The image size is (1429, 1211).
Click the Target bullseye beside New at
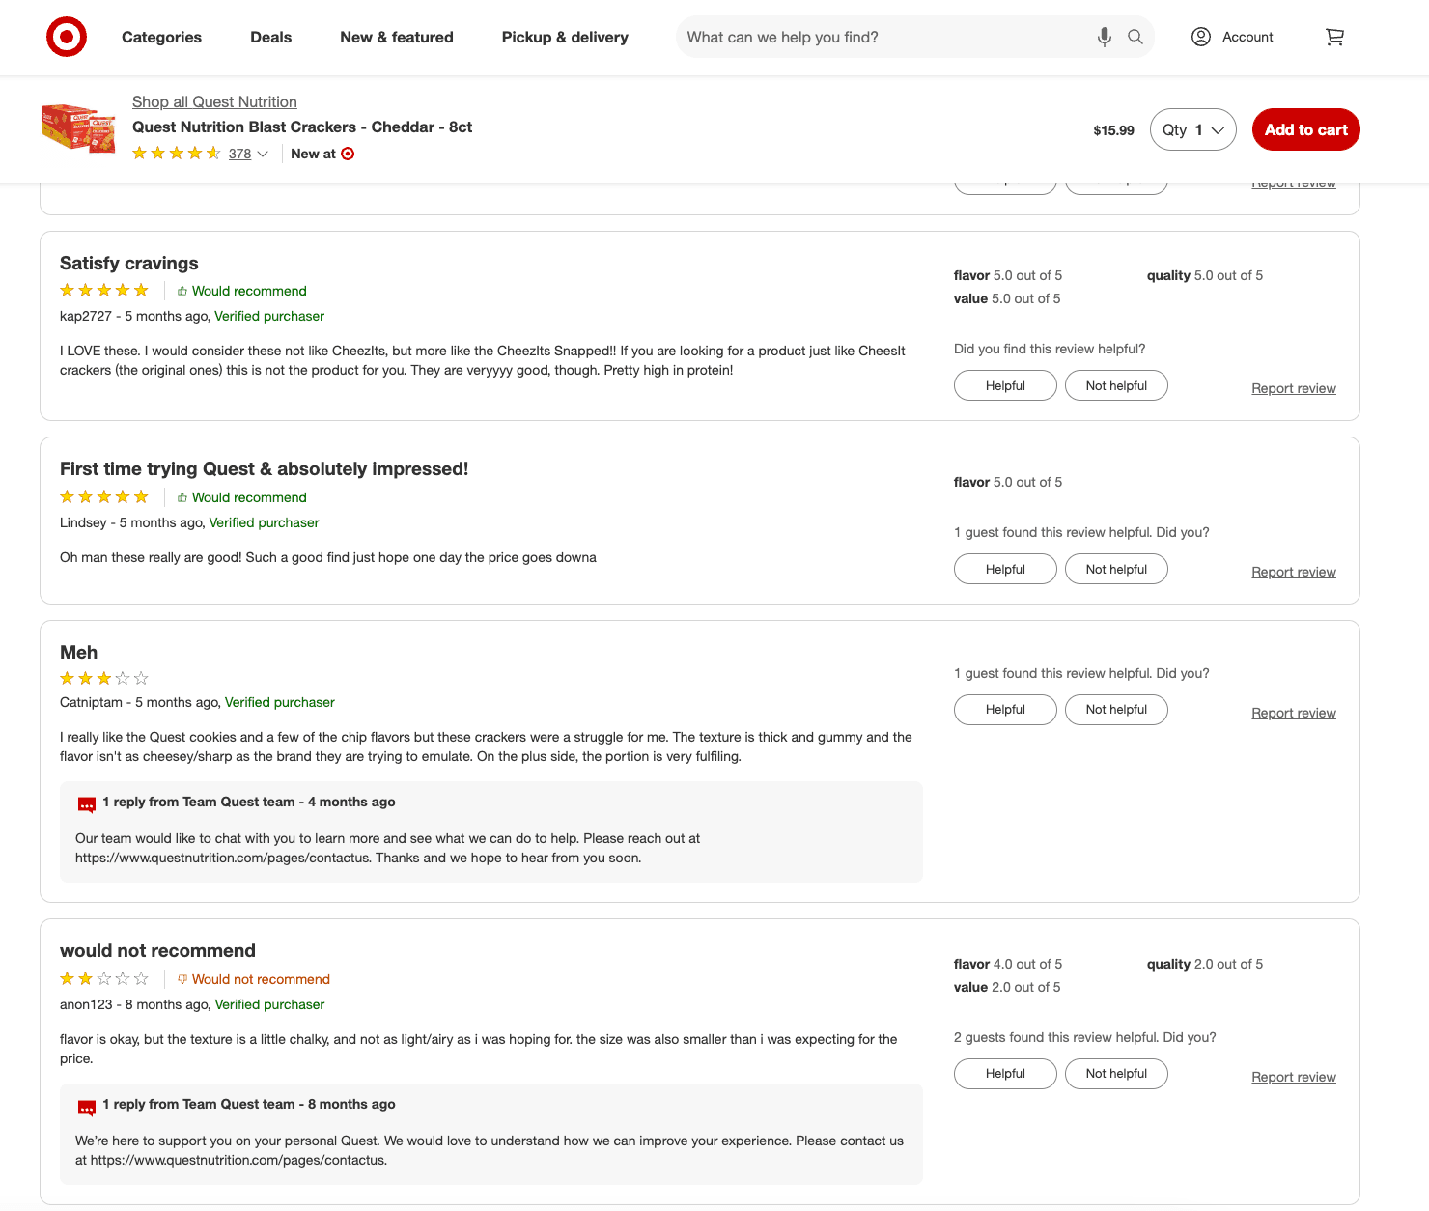coord(348,154)
